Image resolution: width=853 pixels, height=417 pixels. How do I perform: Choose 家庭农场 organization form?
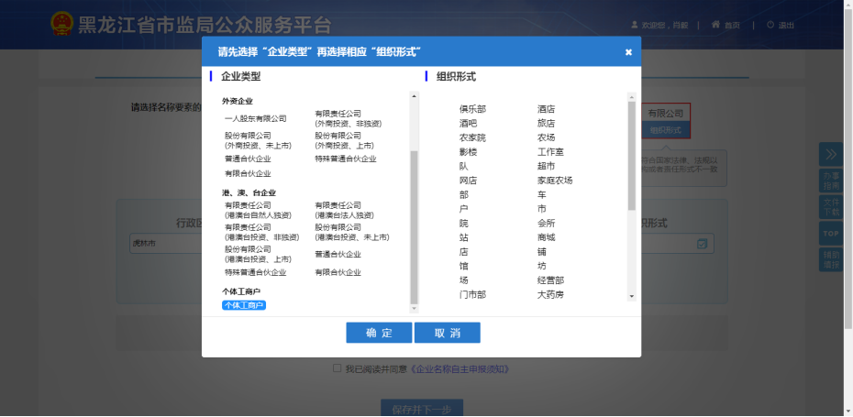click(555, 181)
